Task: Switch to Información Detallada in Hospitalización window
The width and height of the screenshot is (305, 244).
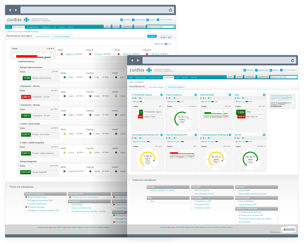Action: click(176, 87)
